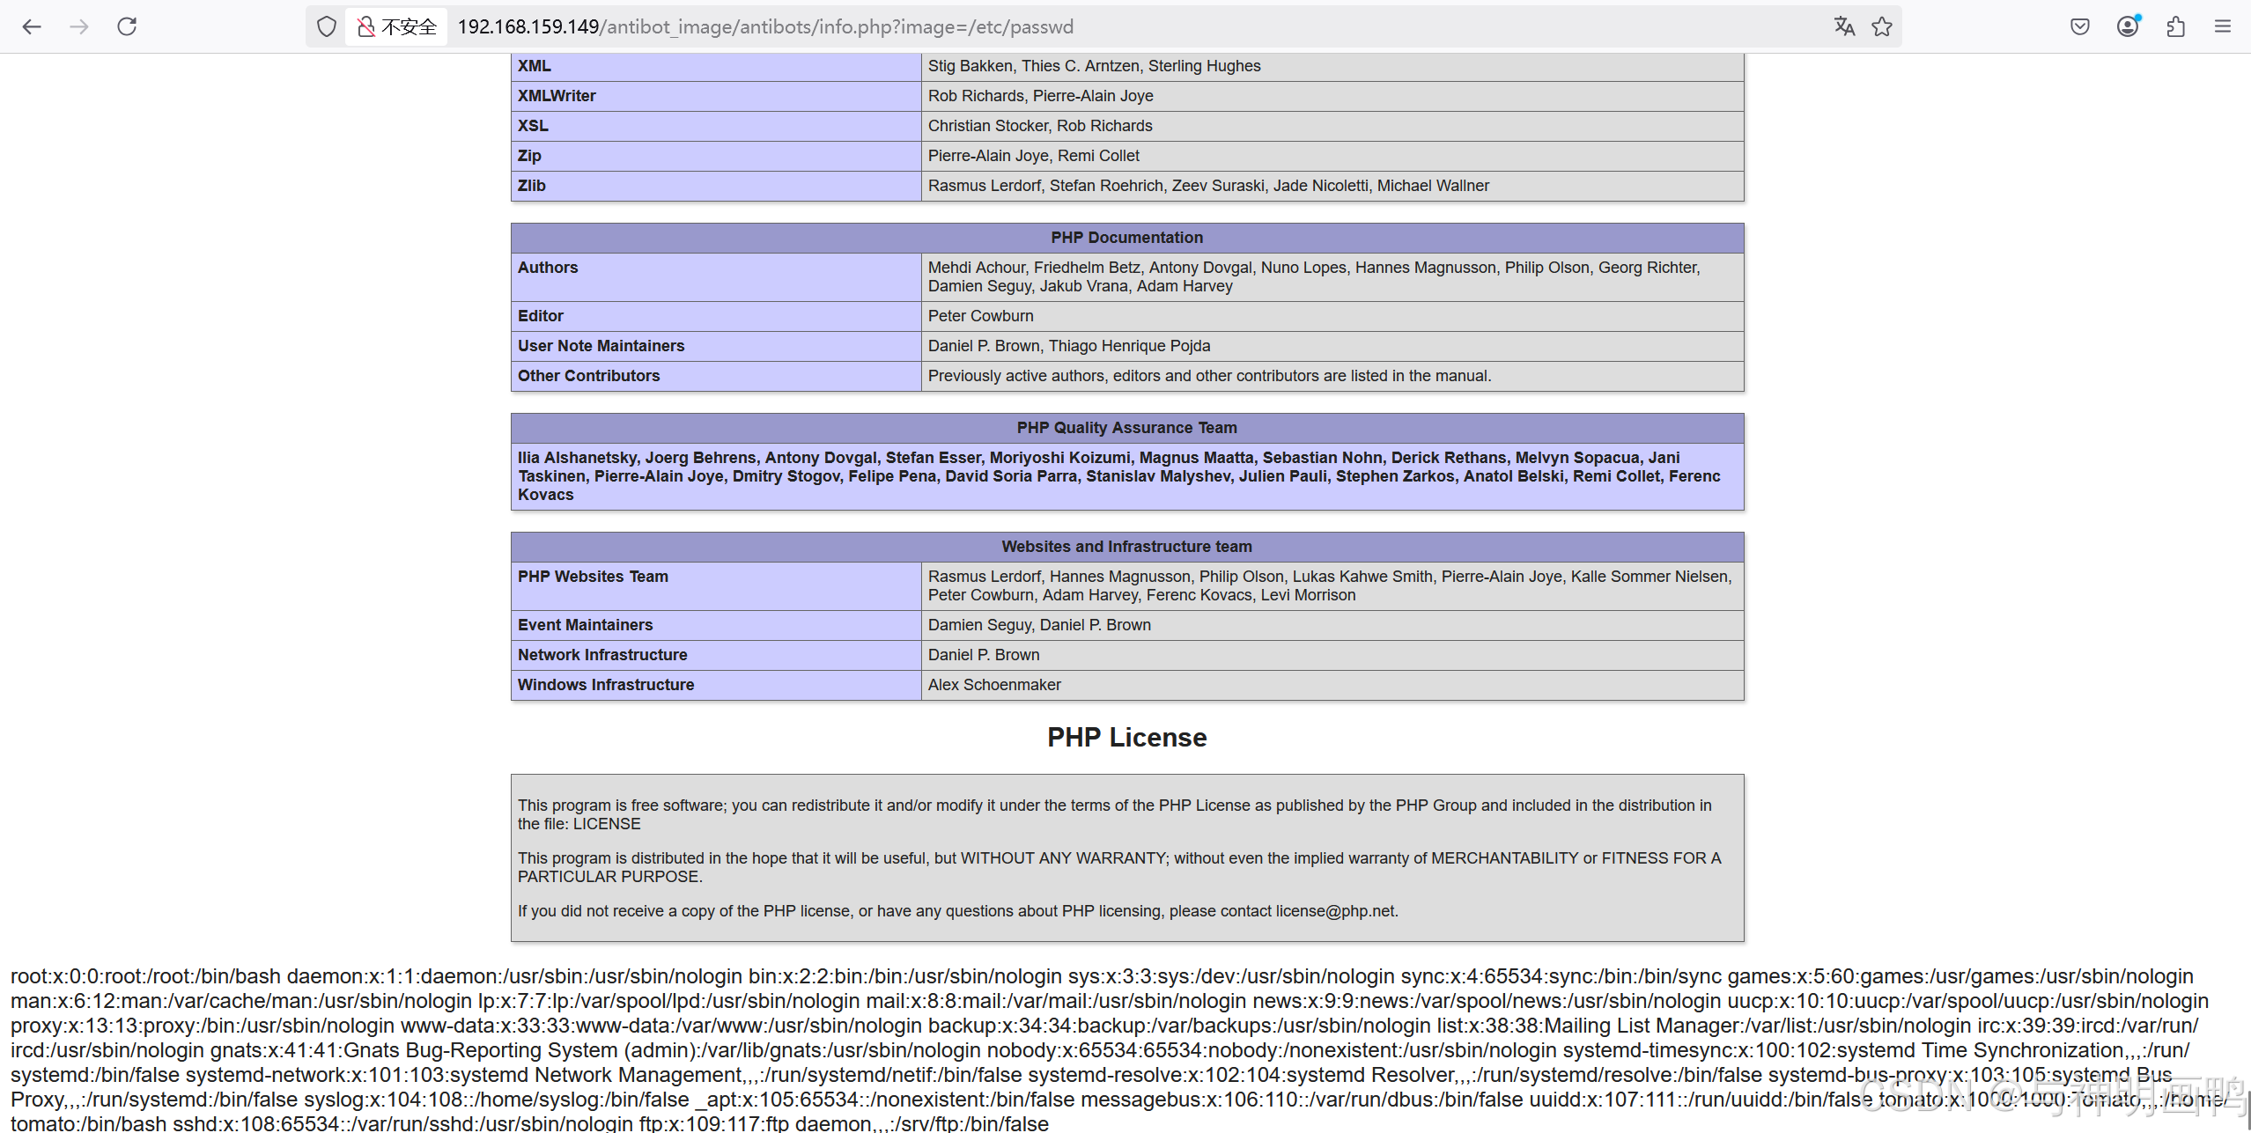2251x1133 pixels.
Task: Go back to the previous page
Action: point(32,26)
